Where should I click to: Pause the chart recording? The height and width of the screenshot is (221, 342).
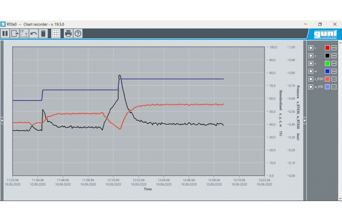coord(5,34)
